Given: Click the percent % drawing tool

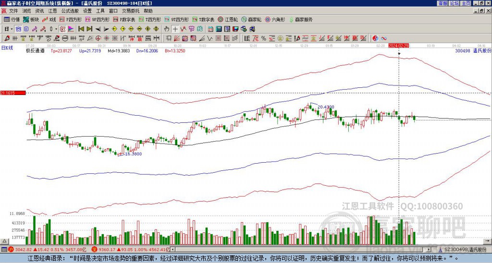Looking at the screenshot, I should tap(264, 38).
